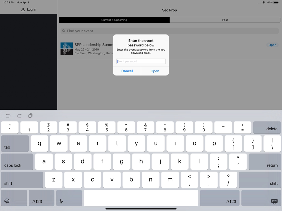This screenshot has width=282, height=211.
Task: Tap the delete key
Action: pos(267,127)
